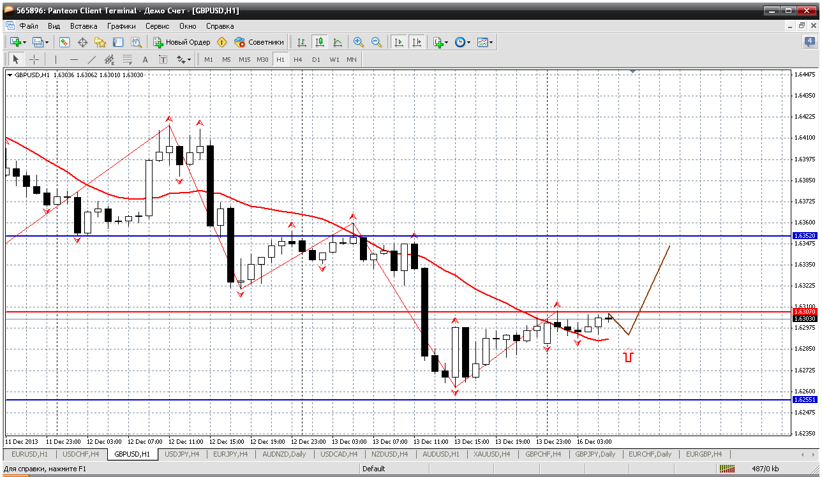The height and width of the screenshot is (477, 822).
Task: Open the Графики menu
Action: click(121, 26)
